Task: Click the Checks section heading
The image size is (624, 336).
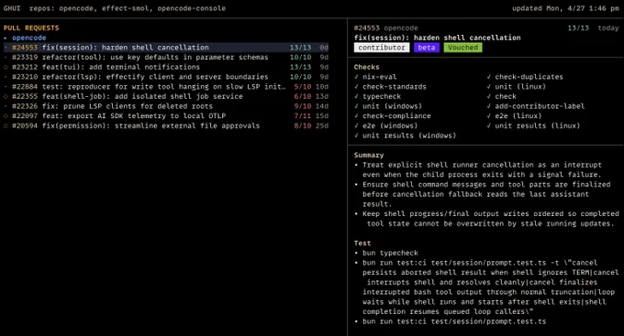Action: point(366,67)
